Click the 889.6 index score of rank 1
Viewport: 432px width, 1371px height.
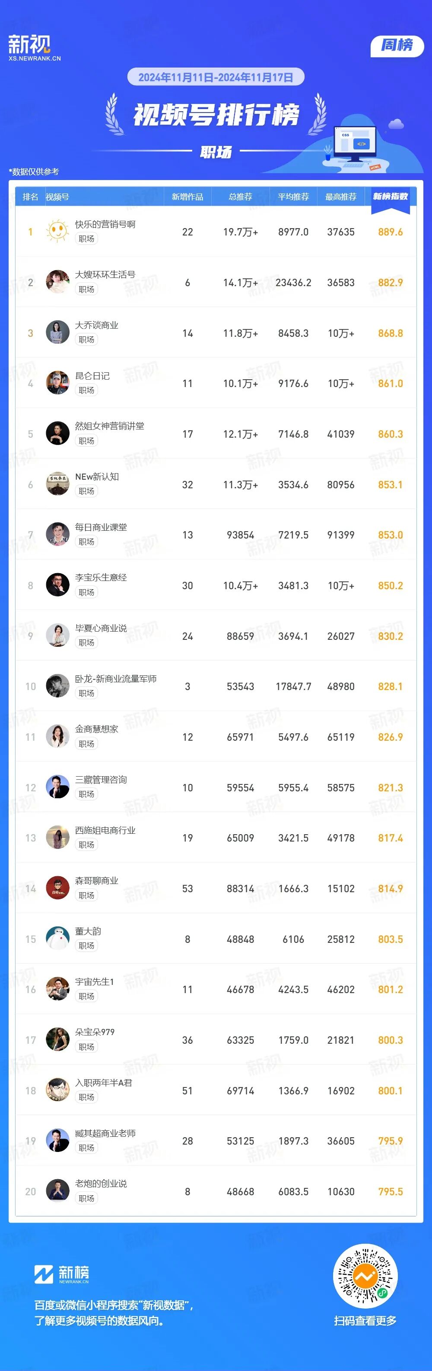point(390,232)
